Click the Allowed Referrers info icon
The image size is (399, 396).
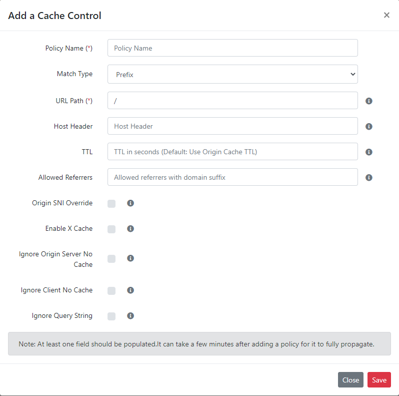[x=368, y=177]
